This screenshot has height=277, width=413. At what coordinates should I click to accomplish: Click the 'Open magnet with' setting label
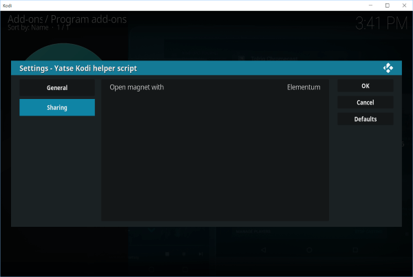pyautogui.click(x=137, y=87)
